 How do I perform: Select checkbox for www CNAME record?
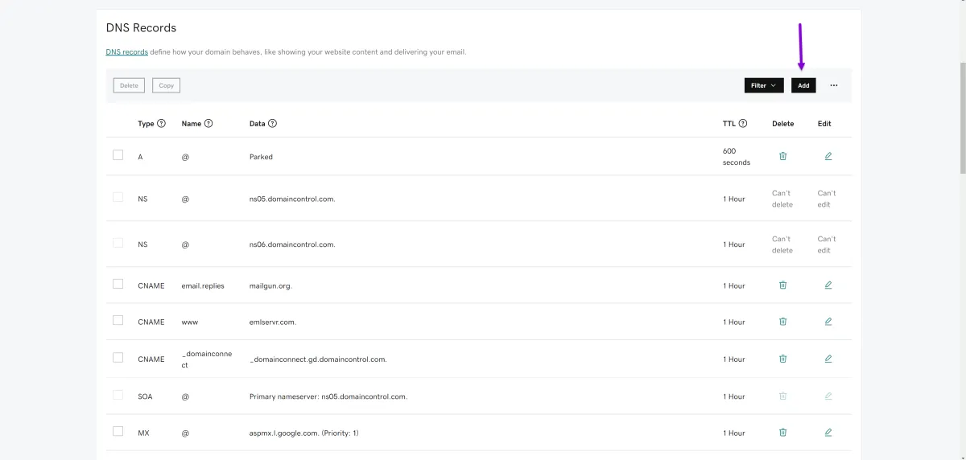118,320
